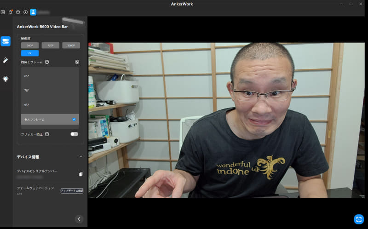Click the camera video preview

tap(226, 120)
